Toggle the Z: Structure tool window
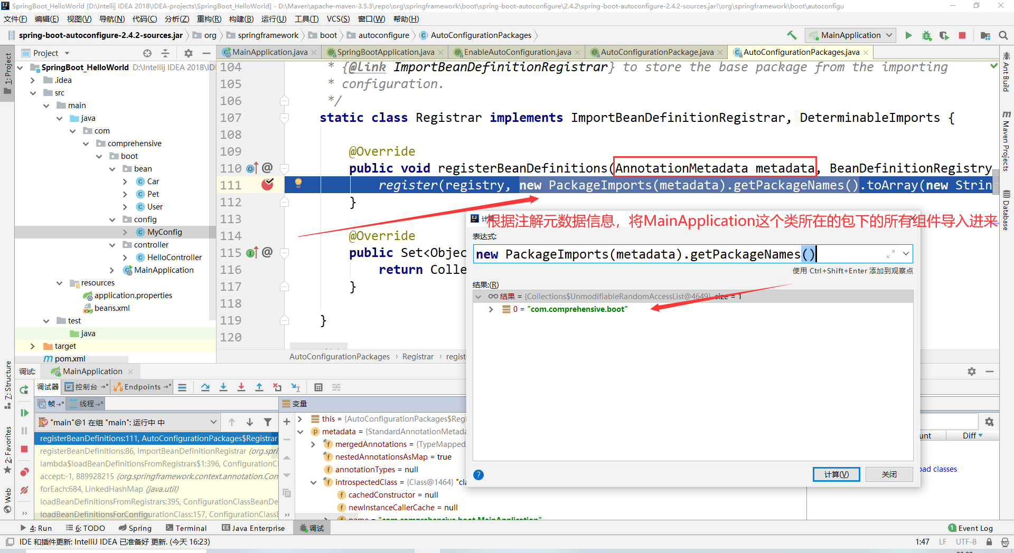The width and height of the screenshot is (1014, 553). coord(7,385)
